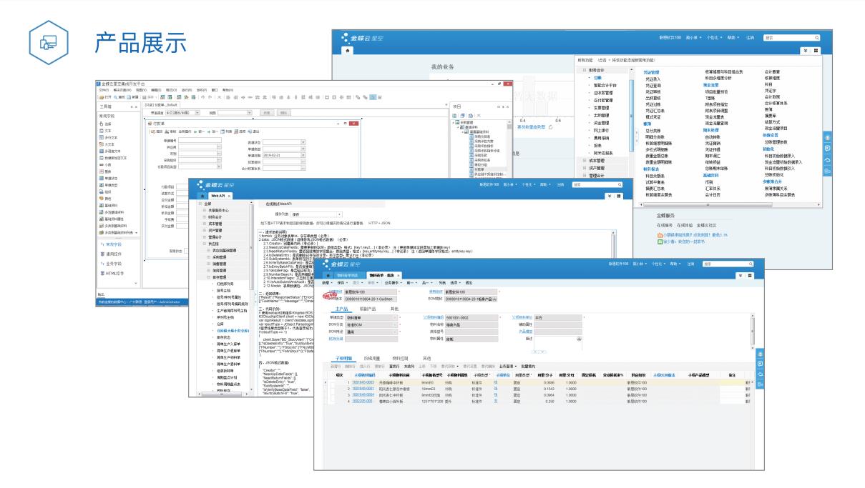The height and width of the screenshot is (488, 865).
Task: Switch to the 物料控制 tab
Action: tap(401, 357)
